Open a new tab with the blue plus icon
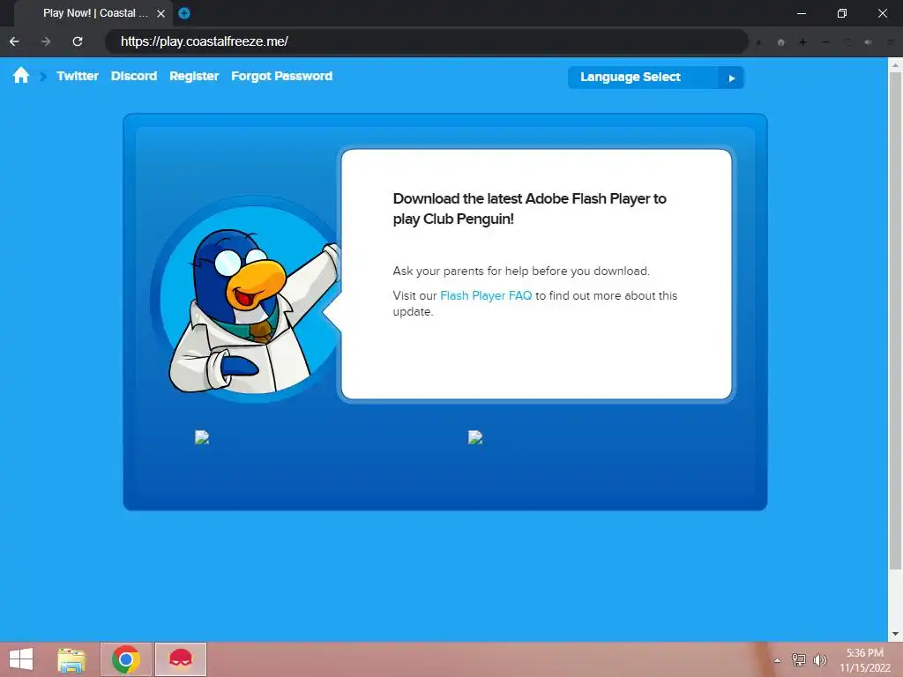The image size is (903, 677). (x=184, y=13)
